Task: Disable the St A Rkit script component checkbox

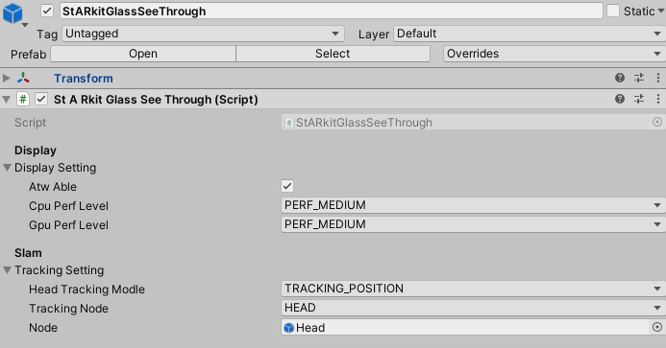Action: 41,100
